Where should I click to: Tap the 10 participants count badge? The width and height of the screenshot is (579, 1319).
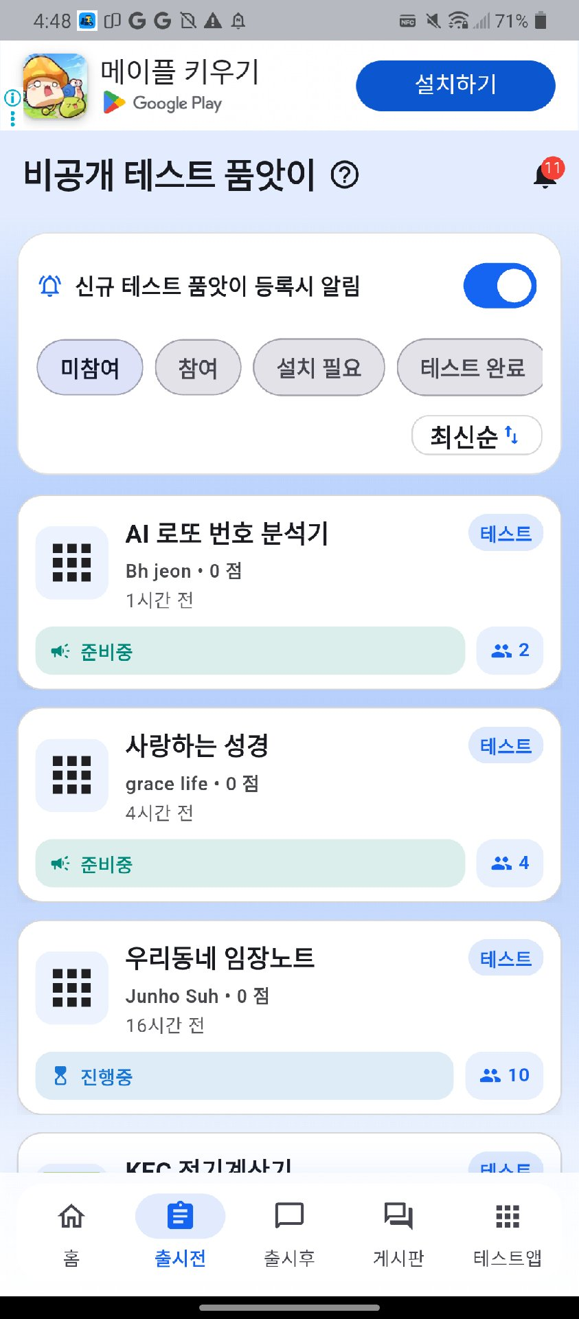click(x=504, y=1076)
